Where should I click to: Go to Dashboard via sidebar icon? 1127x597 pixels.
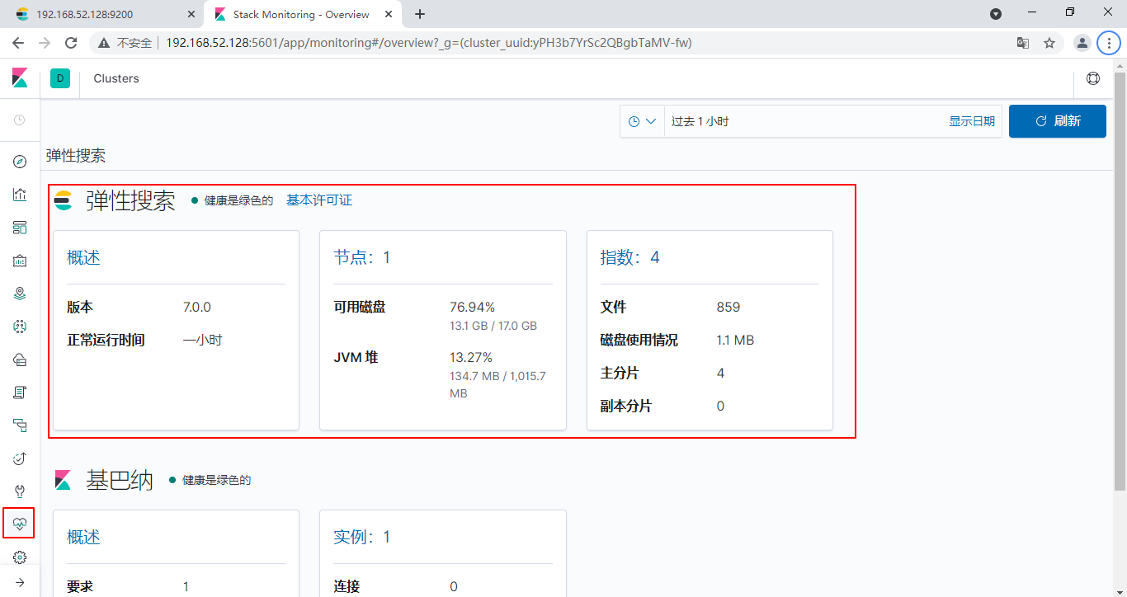(20, 228)
